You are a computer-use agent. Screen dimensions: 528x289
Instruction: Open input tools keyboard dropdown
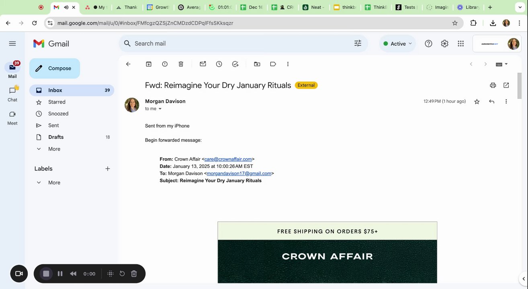[502, 64]
